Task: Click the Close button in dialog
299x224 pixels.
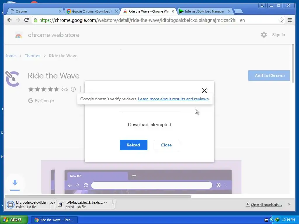Action: 166,145
